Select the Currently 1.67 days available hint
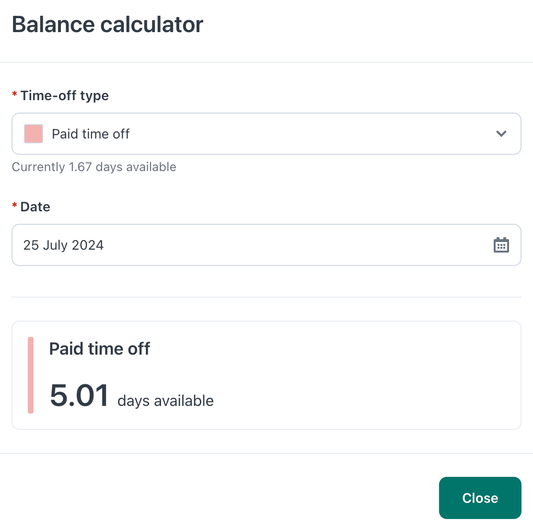This screenshot has width=533, height=531. 94,167
